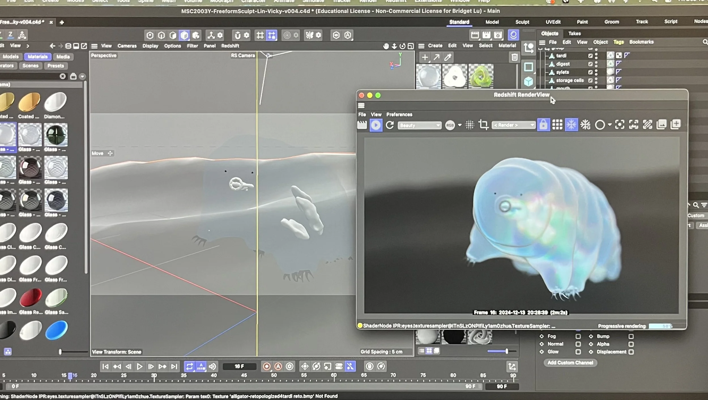Adjust material manager preview size slider
Screen dimensions: 708x400
506,351
